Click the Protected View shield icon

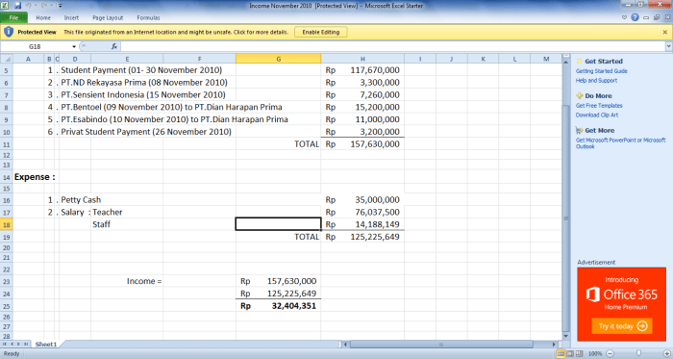[9, 32]
